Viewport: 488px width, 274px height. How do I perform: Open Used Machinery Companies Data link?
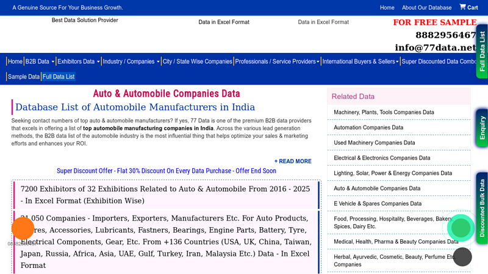[x=375, y=142]
